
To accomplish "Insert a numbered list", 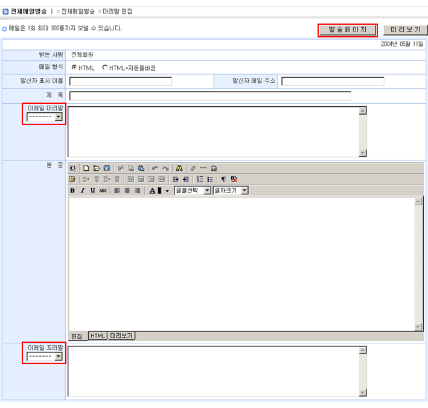I will (200, 179).
